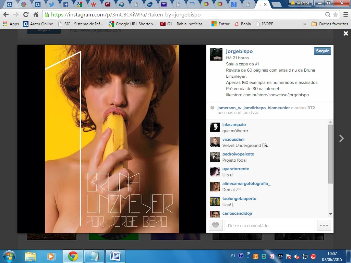The width and height of the screenshot is (351, 263).
Task: Click the address bar URL
Action: 126,15
